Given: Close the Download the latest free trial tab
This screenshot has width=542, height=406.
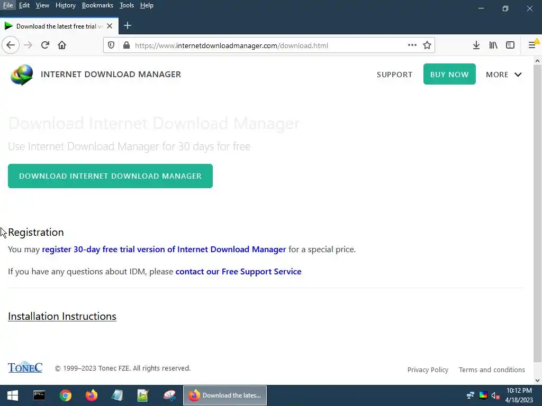Looking at the screenshot, I should click(110, 26).
